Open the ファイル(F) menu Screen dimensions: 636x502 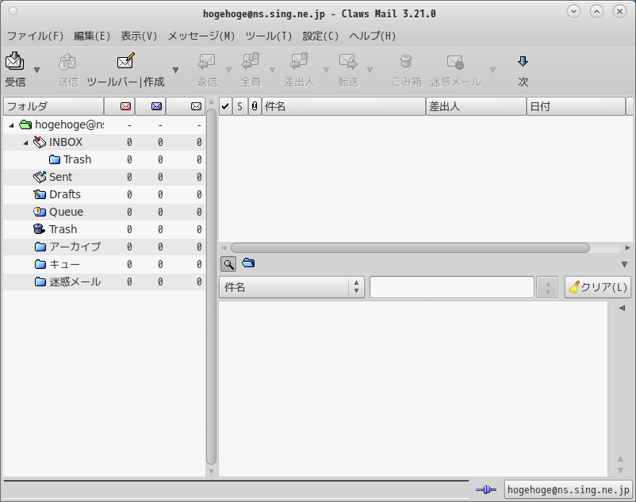click(x=35, y=36)
